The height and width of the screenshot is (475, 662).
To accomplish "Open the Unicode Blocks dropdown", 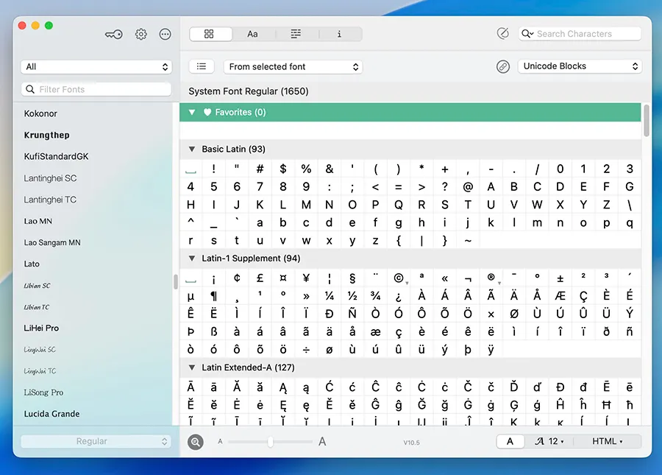I will point(580,66).
